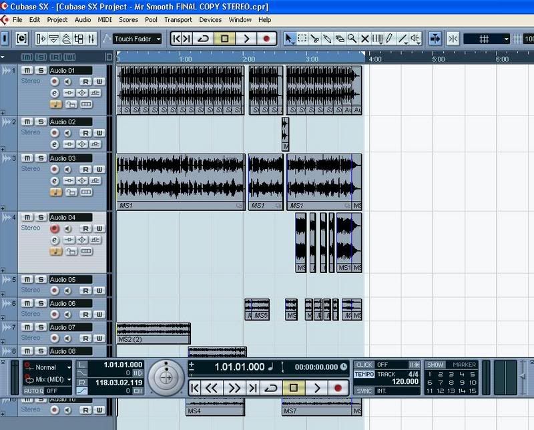Select the Mute X tool

pos(364,39)
